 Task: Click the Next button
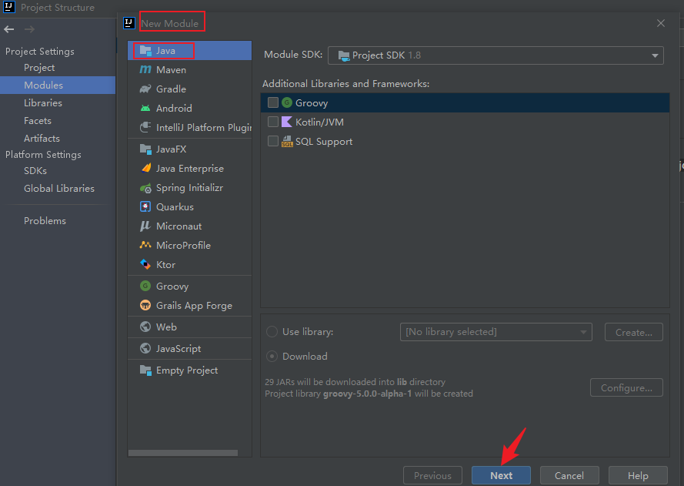click(x=501, y=475)
